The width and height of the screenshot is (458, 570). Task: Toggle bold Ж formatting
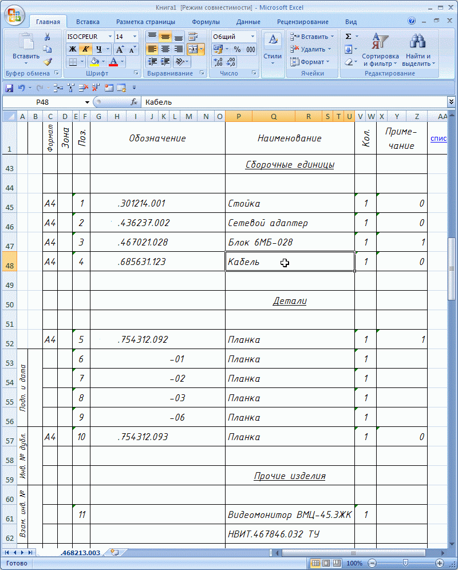pos(73,49)
